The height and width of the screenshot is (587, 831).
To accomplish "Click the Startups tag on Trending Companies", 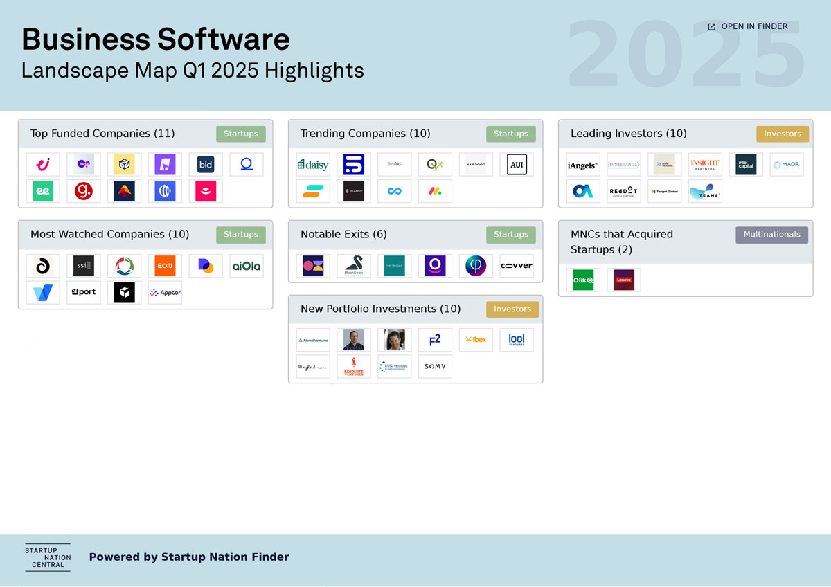I will click(511, 134).
